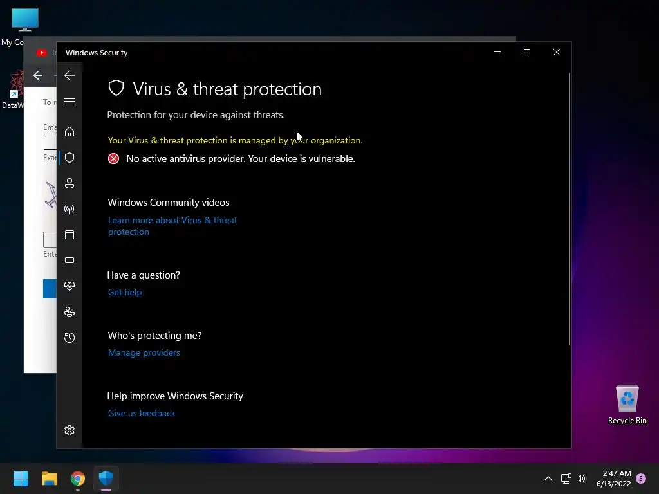Click Give us feedback link
659x494 pixels.
[142, 414]
